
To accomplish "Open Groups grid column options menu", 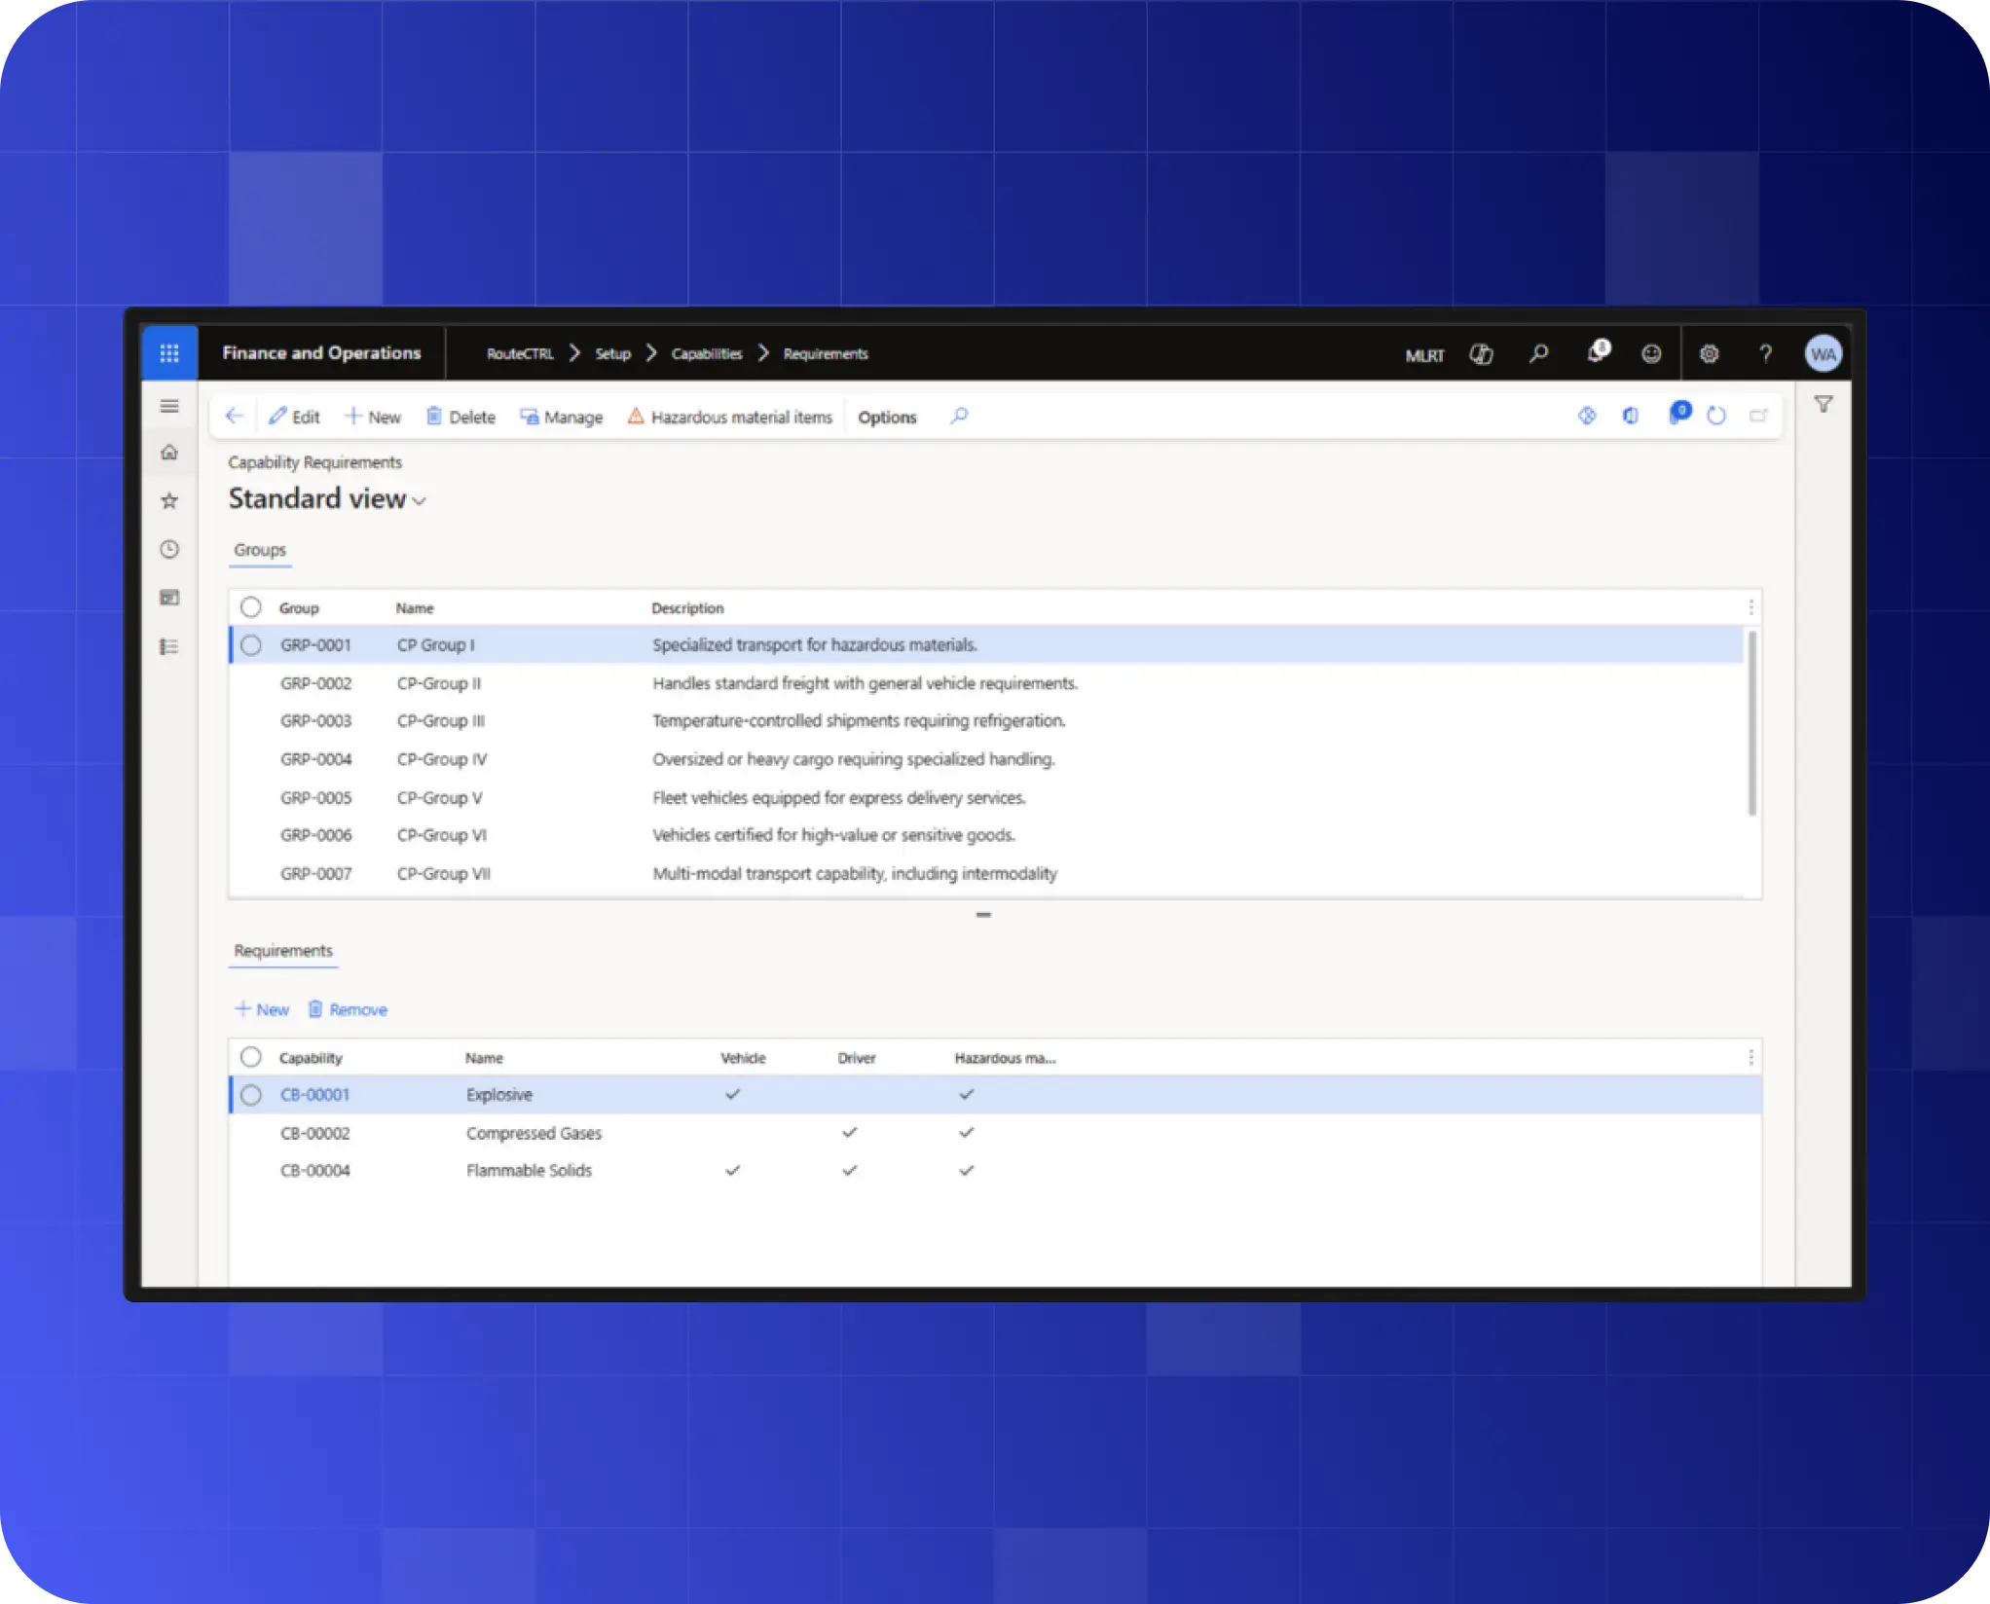I will tap(1750, 607).
